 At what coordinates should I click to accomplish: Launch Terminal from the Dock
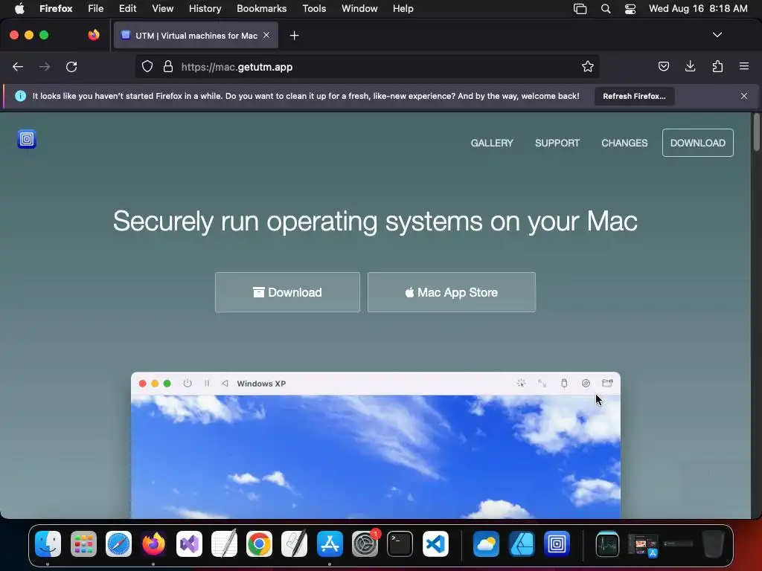coord(400,543)
